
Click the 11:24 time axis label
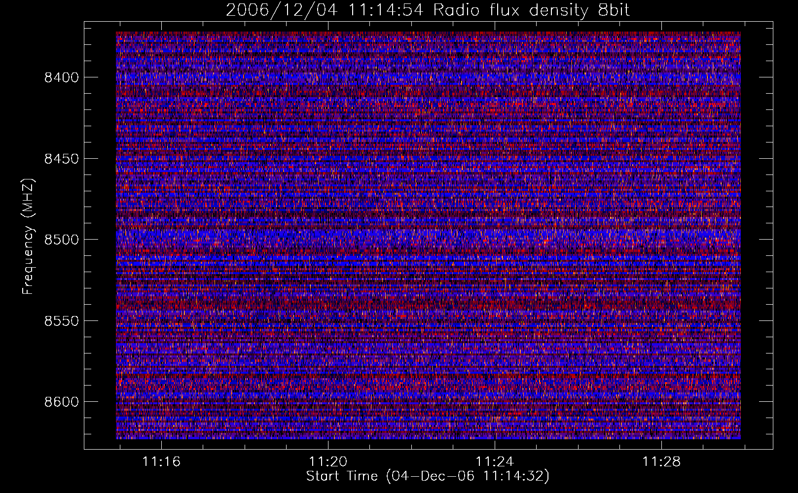(x=495, y=462)
